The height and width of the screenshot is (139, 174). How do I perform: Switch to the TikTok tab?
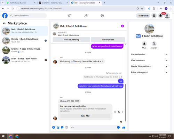click(53, 3)
